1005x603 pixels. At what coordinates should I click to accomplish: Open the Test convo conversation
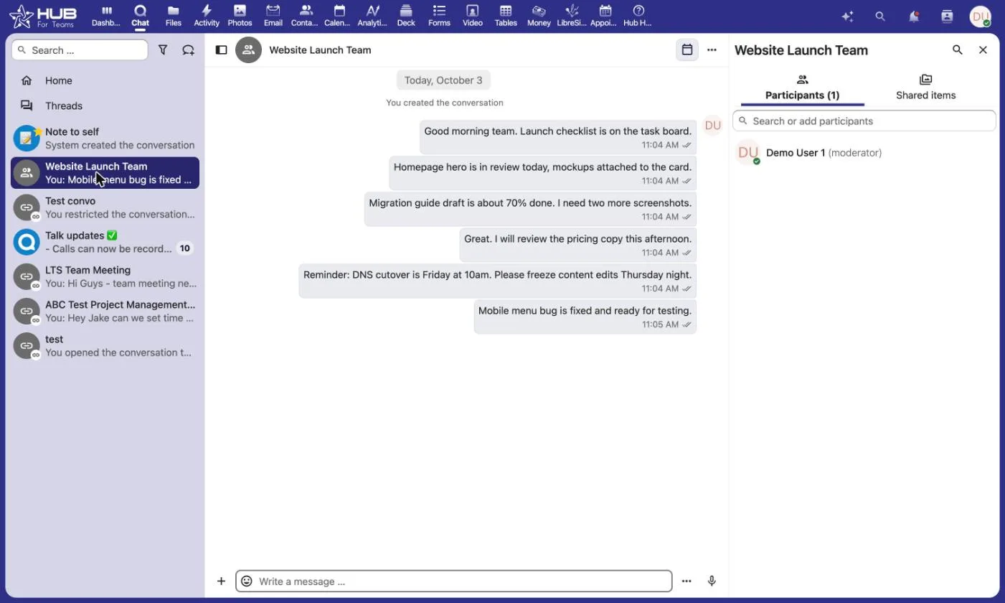[105, 207]
